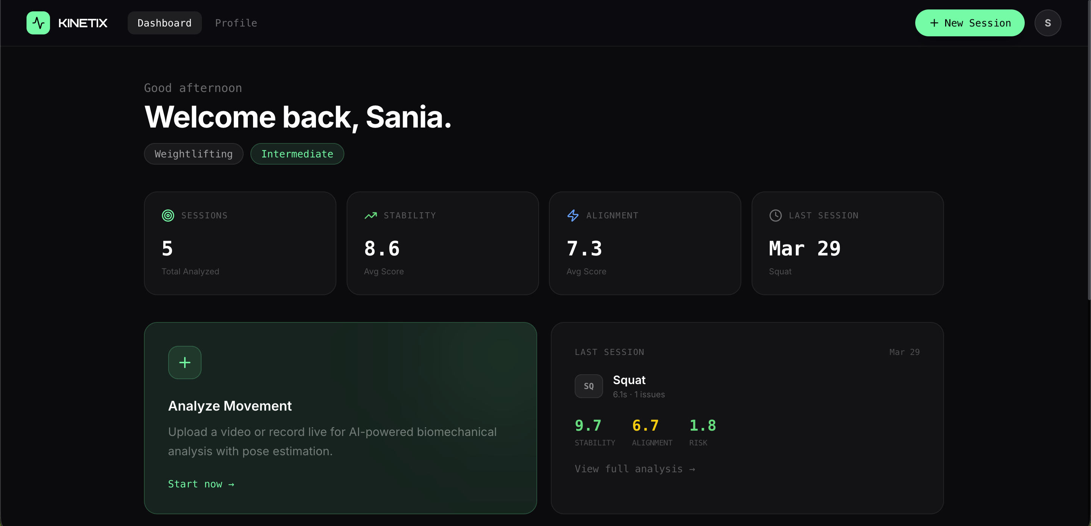Click the Weightlifting tag pill
The height and width of the screenshot is (526, 1091).
coord(194,154)
